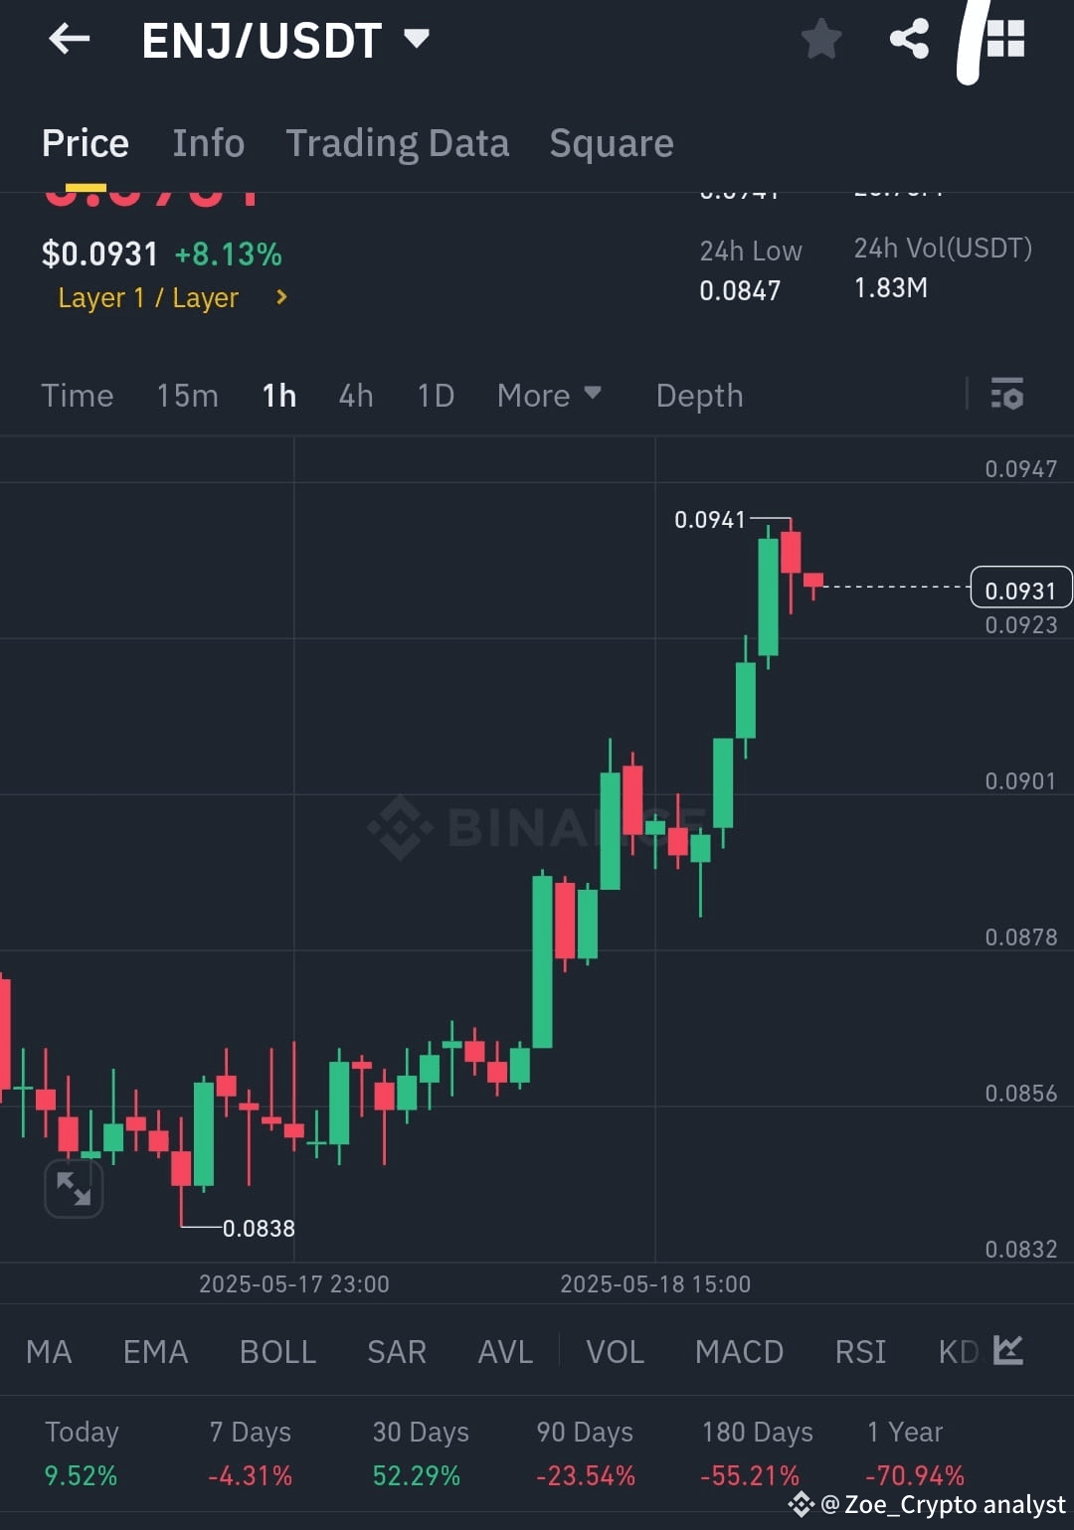Tap the back arrow to exit chart
This screenshot has height=1530, width=1074.
click(68, 40)
